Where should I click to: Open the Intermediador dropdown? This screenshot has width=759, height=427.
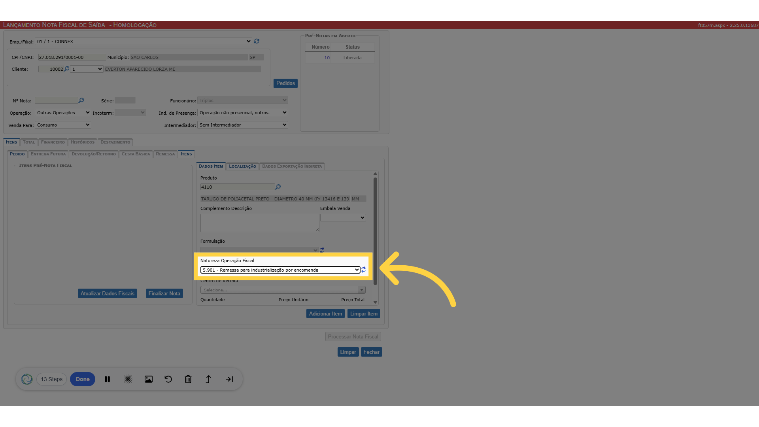(243, 125)
